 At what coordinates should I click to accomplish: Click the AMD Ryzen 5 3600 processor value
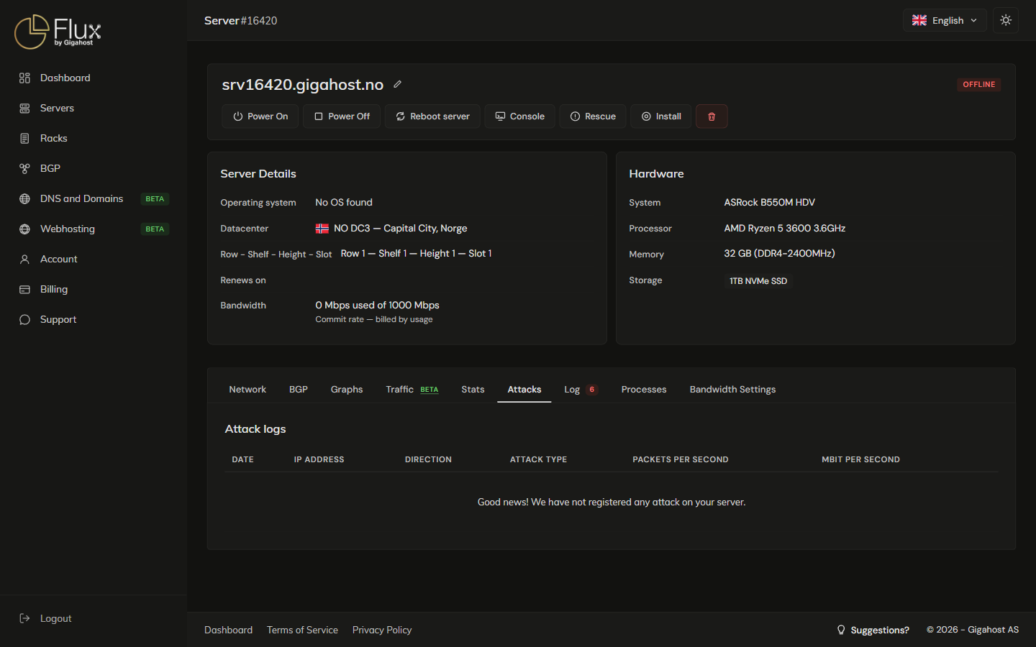(785, 228)
